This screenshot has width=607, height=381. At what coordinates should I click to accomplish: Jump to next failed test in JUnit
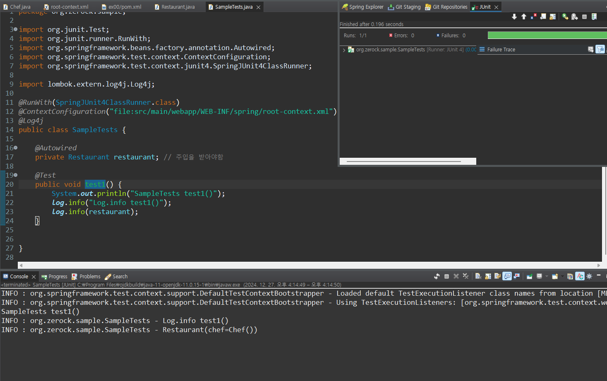point(514,17)
